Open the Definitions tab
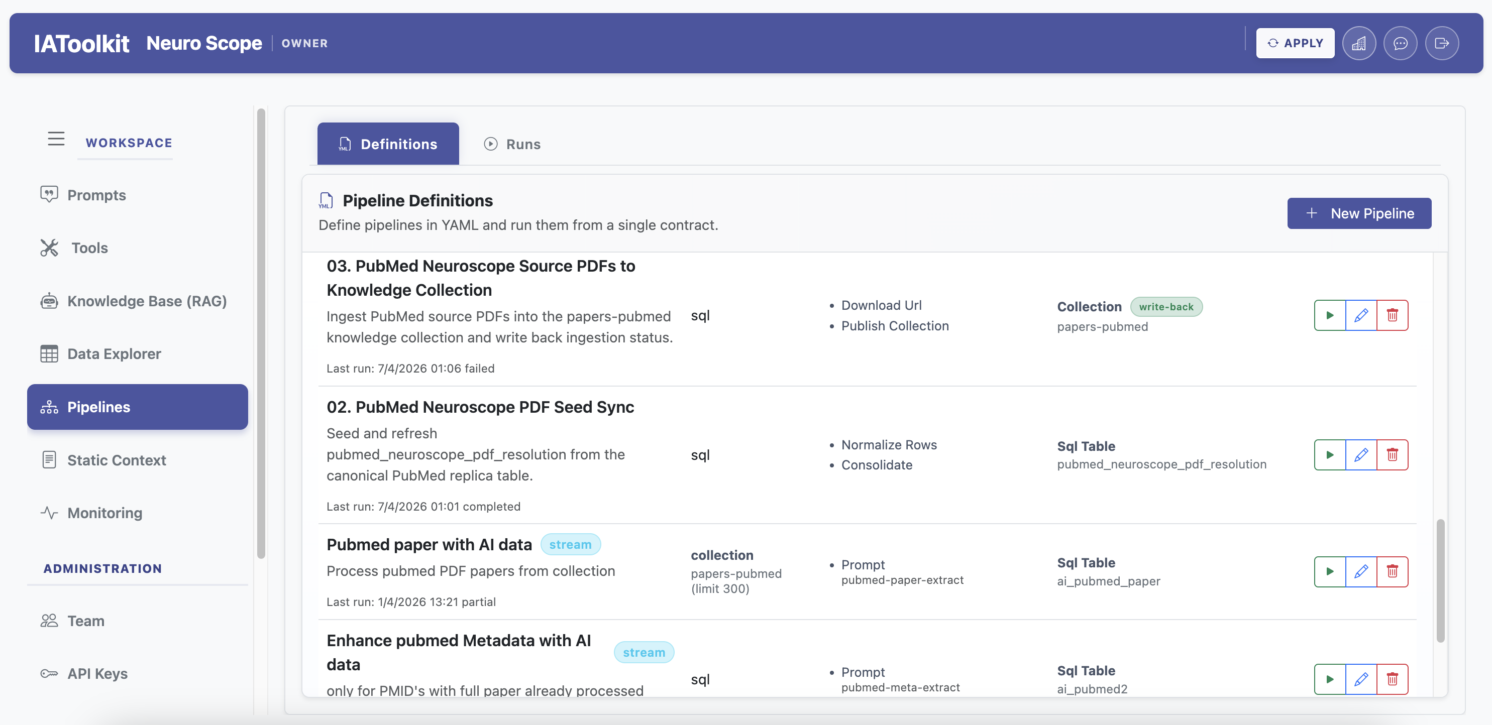This screenshot has height=725, width=1492. tap(387, 144)
